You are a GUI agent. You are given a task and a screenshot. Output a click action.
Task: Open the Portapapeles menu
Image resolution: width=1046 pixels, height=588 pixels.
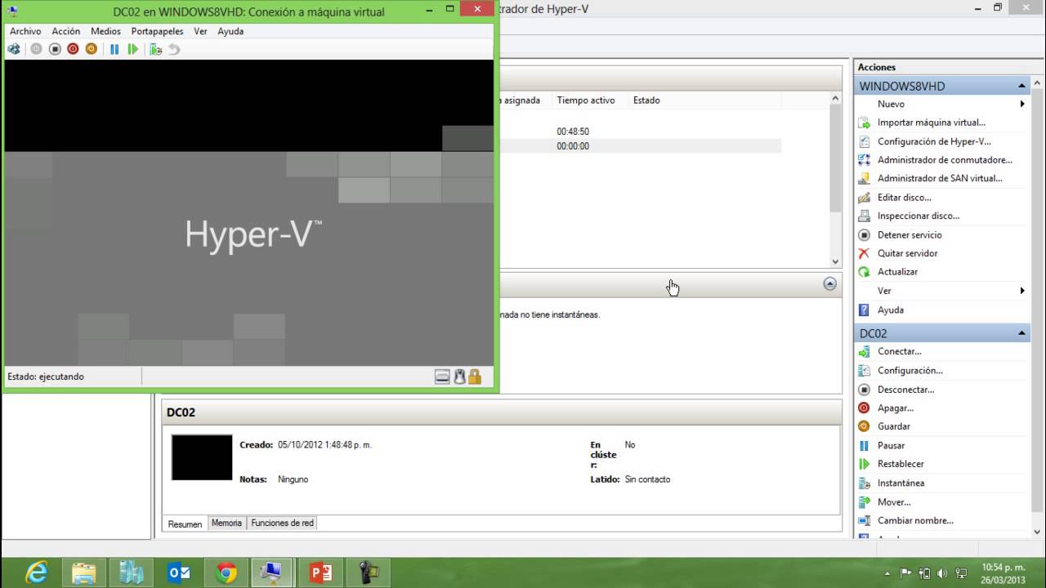pos(157,31)
